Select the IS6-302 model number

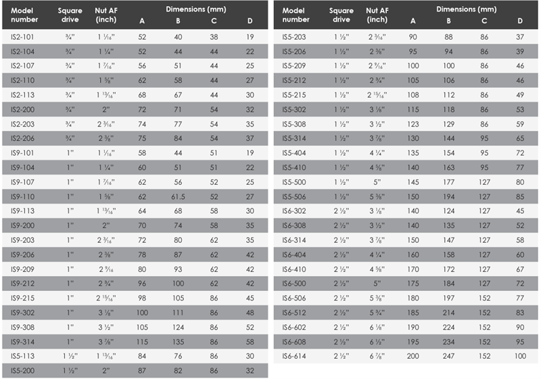294,211
